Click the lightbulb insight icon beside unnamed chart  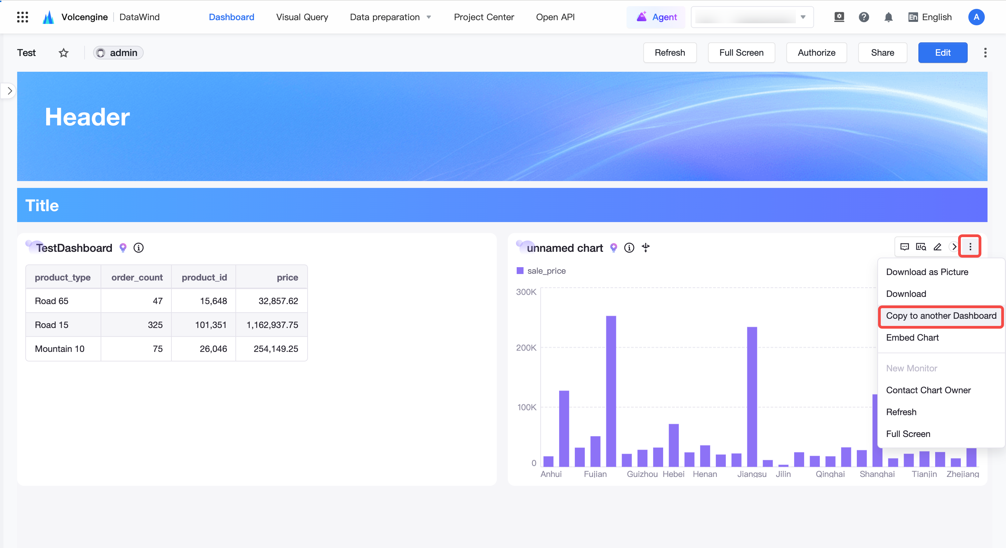pos(614,248)
